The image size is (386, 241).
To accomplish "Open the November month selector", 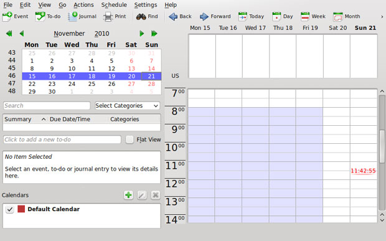I will click(x=69, y=34).
